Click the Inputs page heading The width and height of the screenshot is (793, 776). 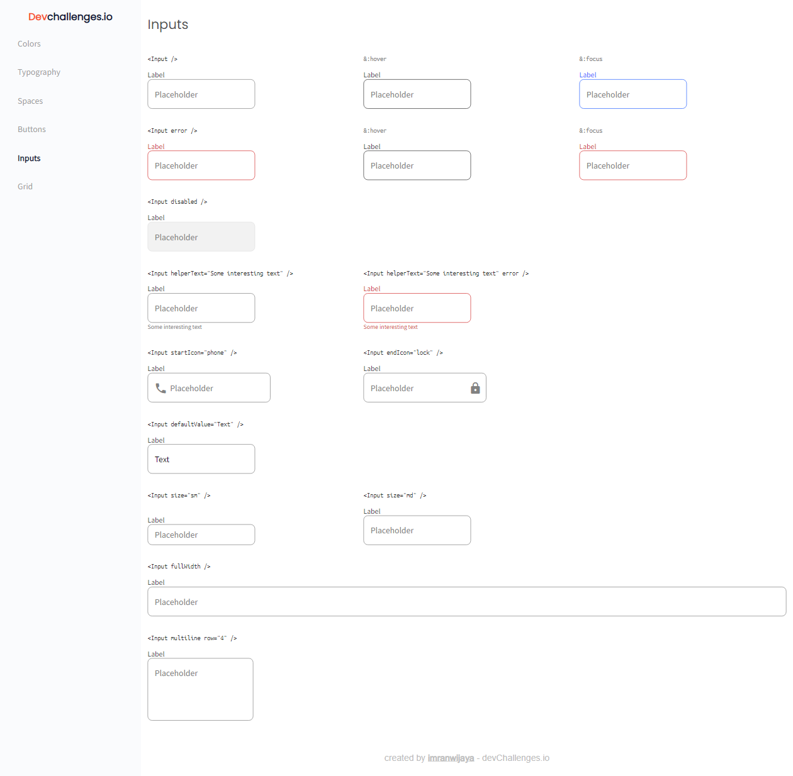click(168, 25)
